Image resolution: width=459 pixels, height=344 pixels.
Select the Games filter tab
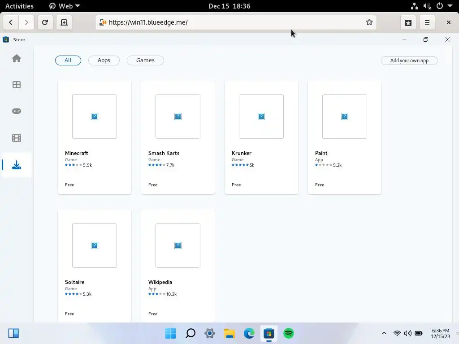pyautogui.click(x=145, y=60)
